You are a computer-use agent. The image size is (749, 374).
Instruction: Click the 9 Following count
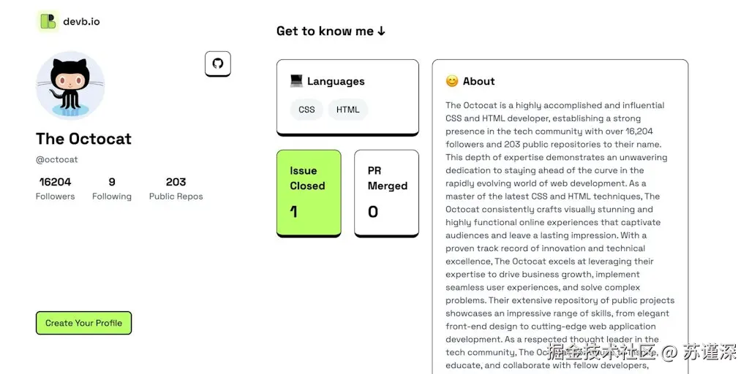click(112, 182)
